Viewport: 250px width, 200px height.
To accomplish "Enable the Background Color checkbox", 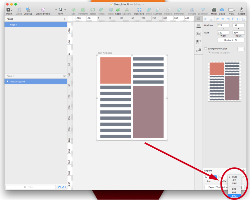I will pyautogui.click(x=205, y=48).
